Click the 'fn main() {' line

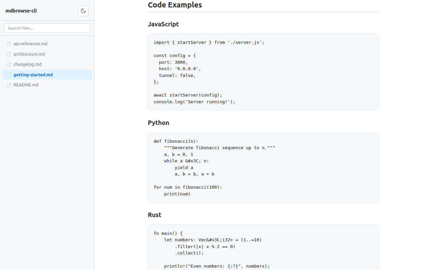[168, 234]
